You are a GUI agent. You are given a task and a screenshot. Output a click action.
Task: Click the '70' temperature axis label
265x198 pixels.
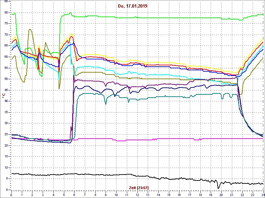[x=6, y=35]
